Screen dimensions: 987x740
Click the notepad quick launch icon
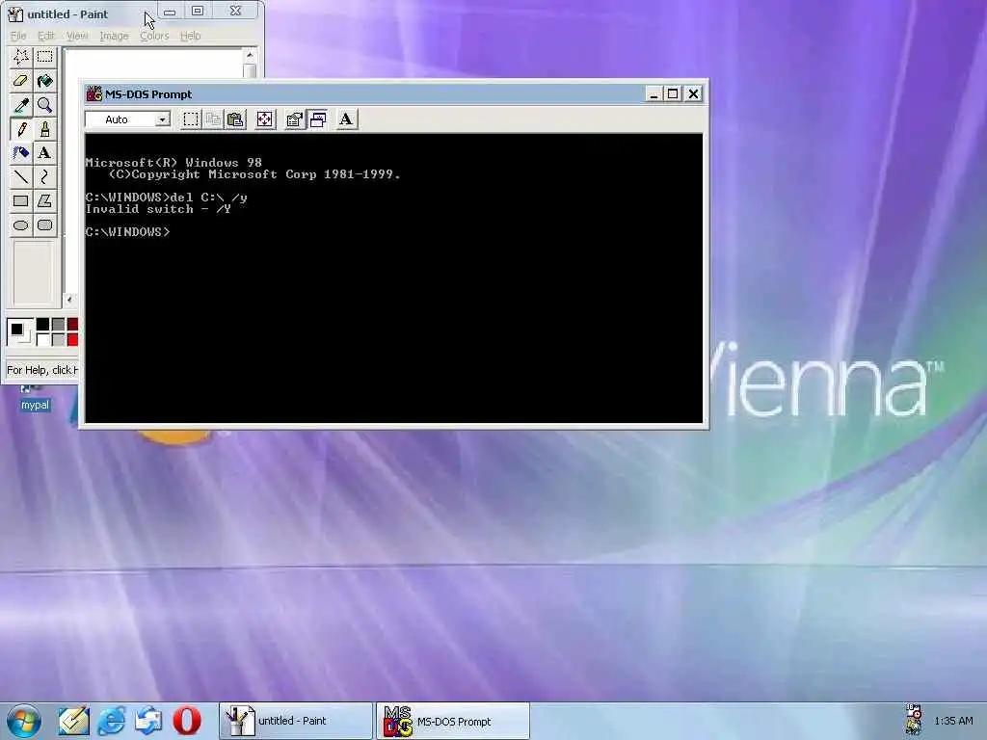point(73,721)
